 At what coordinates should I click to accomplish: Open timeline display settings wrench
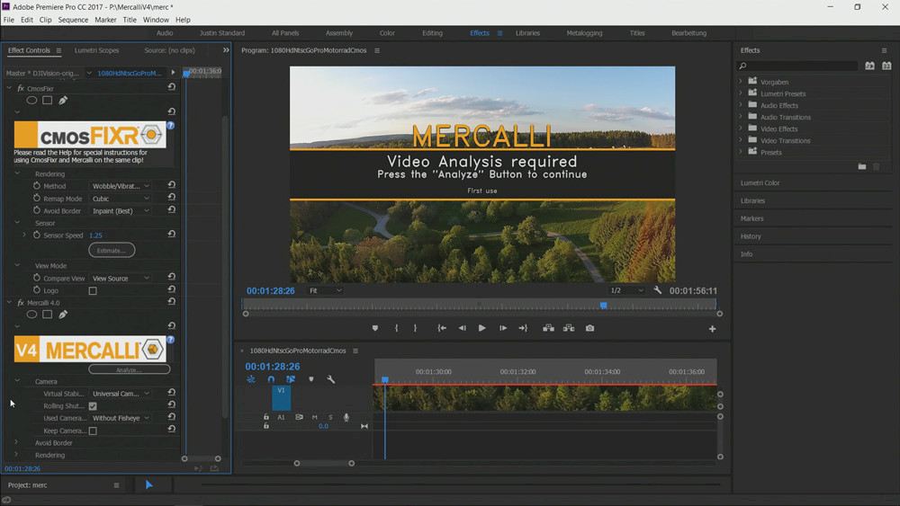[x=331, y=379]
